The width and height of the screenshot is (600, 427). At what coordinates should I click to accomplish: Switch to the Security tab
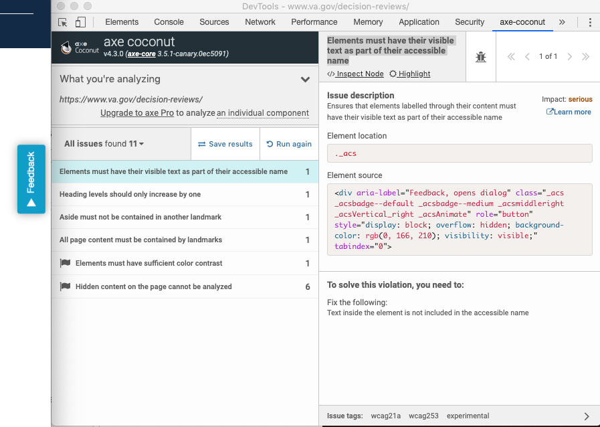point(470,22)
